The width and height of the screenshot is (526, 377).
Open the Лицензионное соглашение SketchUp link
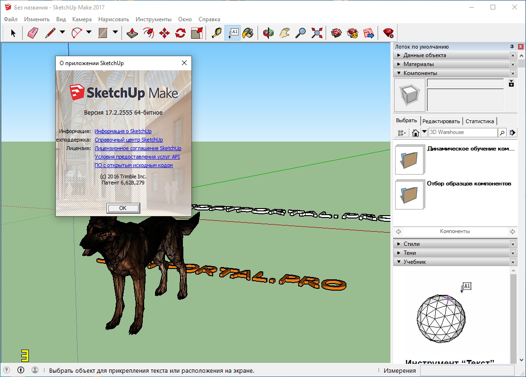click(138, 148)
